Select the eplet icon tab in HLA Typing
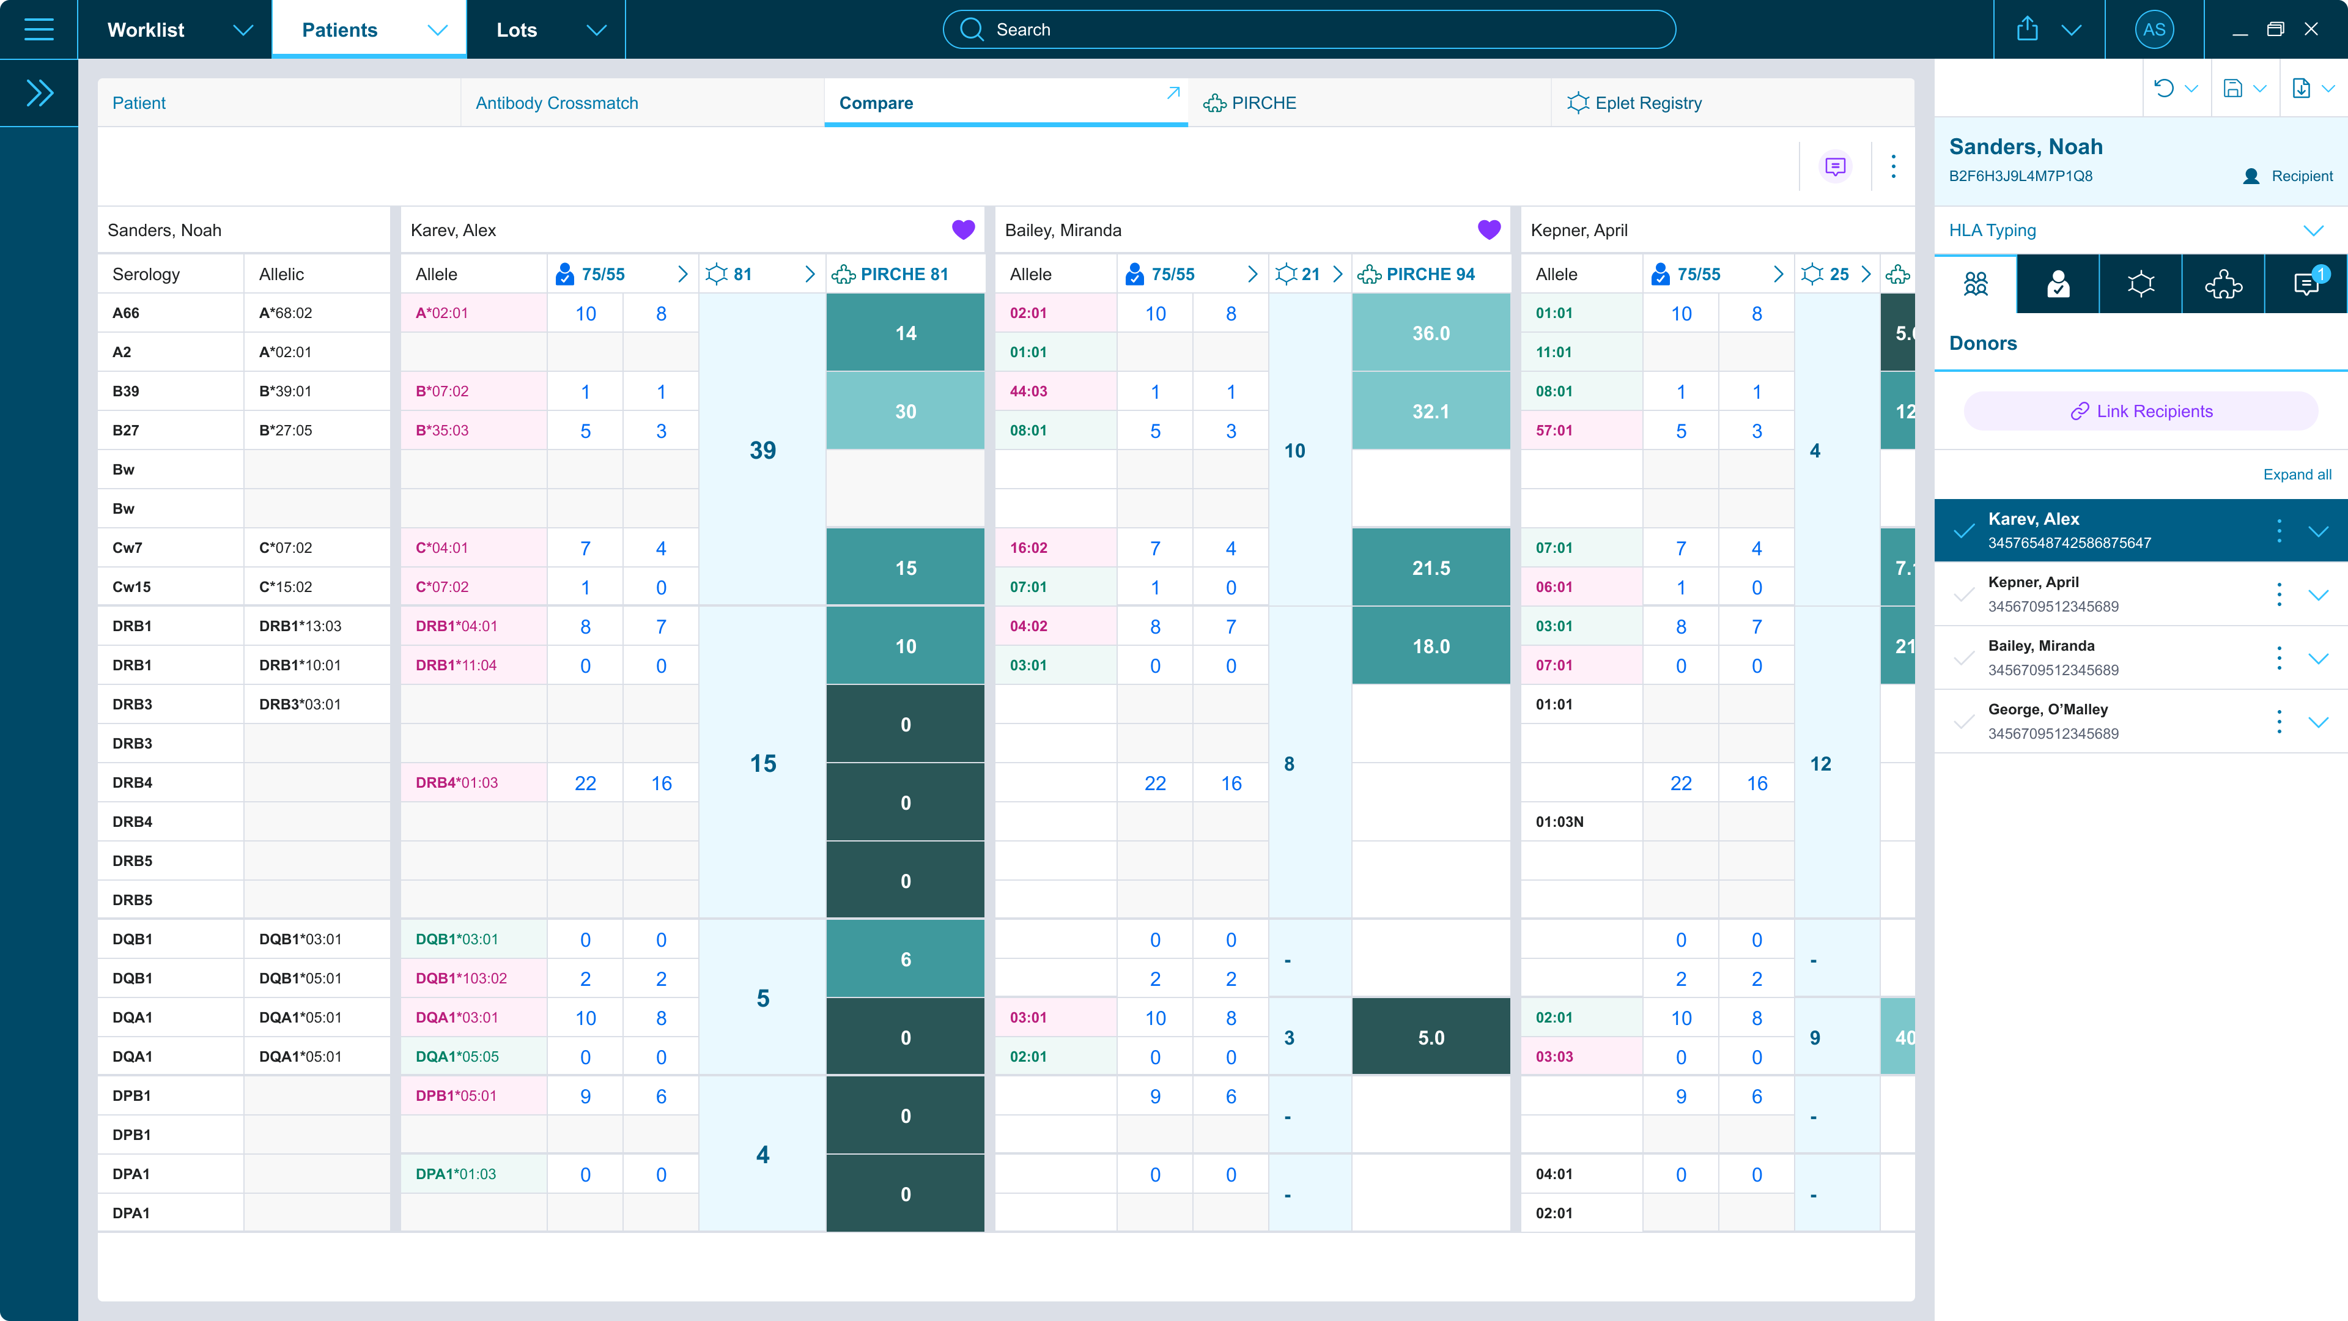2348x1321 pixels. 2140,284
